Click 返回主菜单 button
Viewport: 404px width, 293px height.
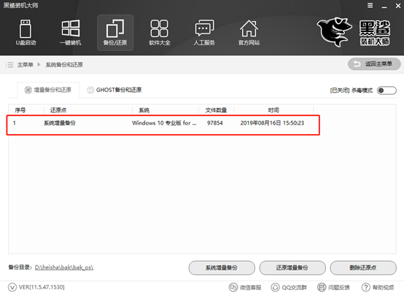(374, 64)
